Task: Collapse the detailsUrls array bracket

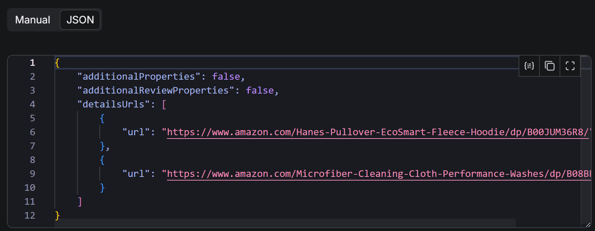Action: (164, 104)
